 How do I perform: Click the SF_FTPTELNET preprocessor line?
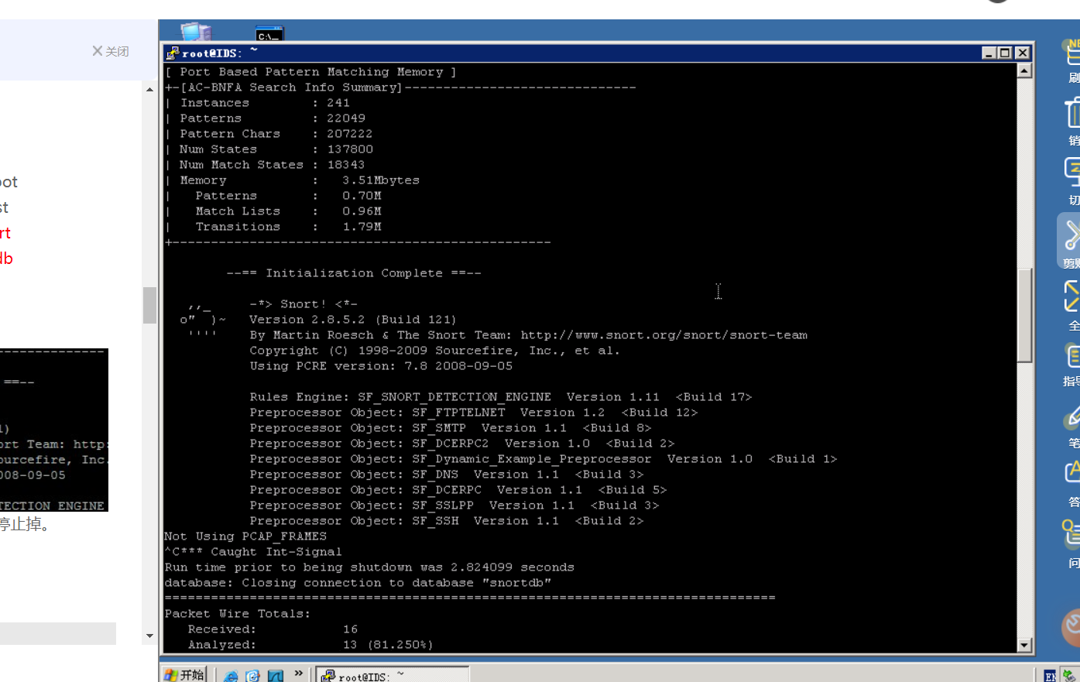(x=474, y=413)
